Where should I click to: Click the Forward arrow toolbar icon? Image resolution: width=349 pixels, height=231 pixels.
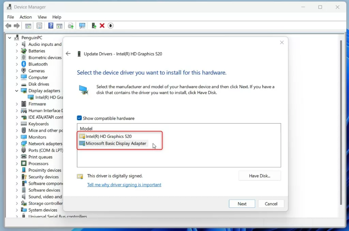[16, 26]
